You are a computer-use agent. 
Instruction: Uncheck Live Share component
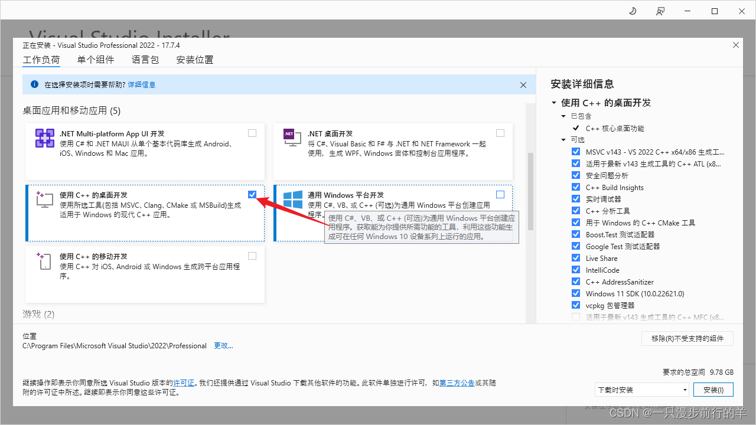click(576, 258)
